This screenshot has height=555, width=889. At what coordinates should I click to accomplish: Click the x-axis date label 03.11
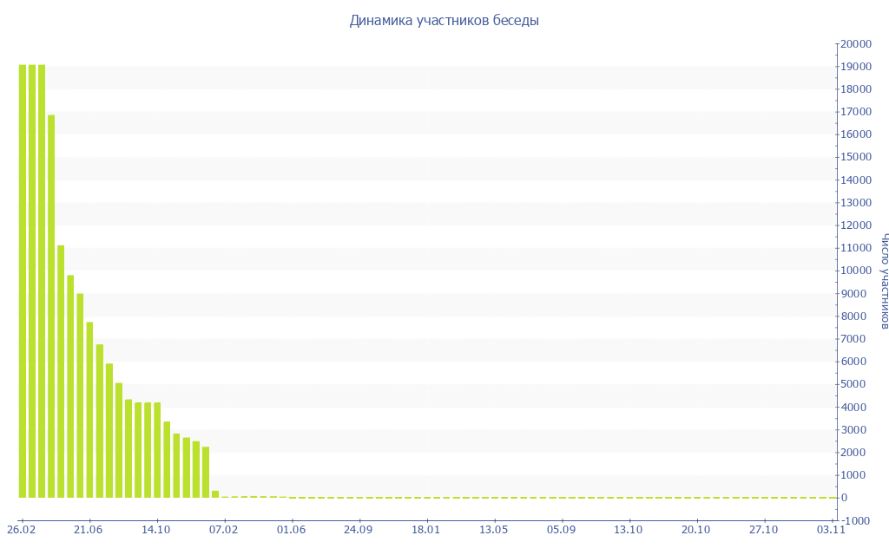coord(832,530)
